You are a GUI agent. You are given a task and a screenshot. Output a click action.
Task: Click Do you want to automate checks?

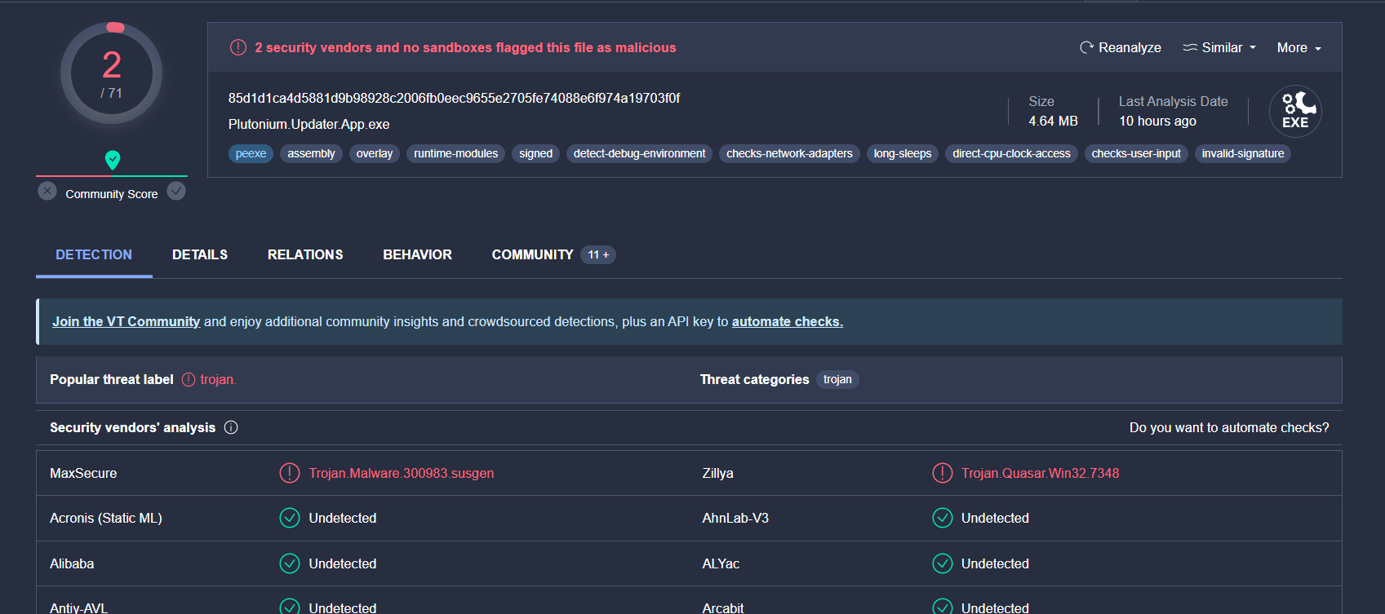(1229, 427)
